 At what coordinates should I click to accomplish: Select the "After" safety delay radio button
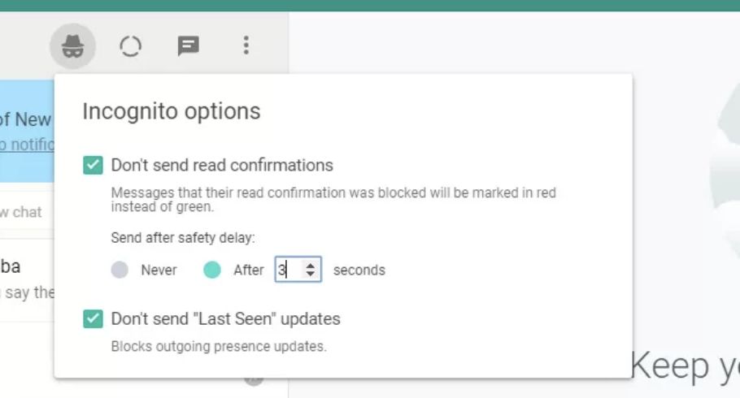point(211,270)
